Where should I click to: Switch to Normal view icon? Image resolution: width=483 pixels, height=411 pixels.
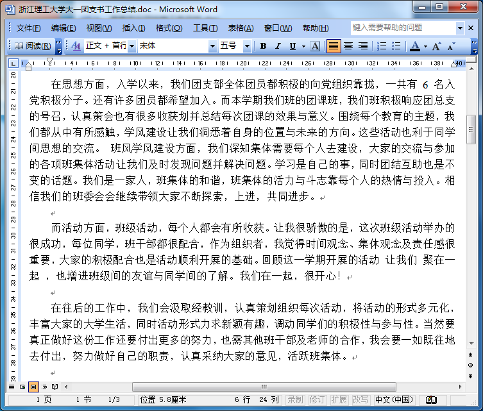[x=12, y=387]
